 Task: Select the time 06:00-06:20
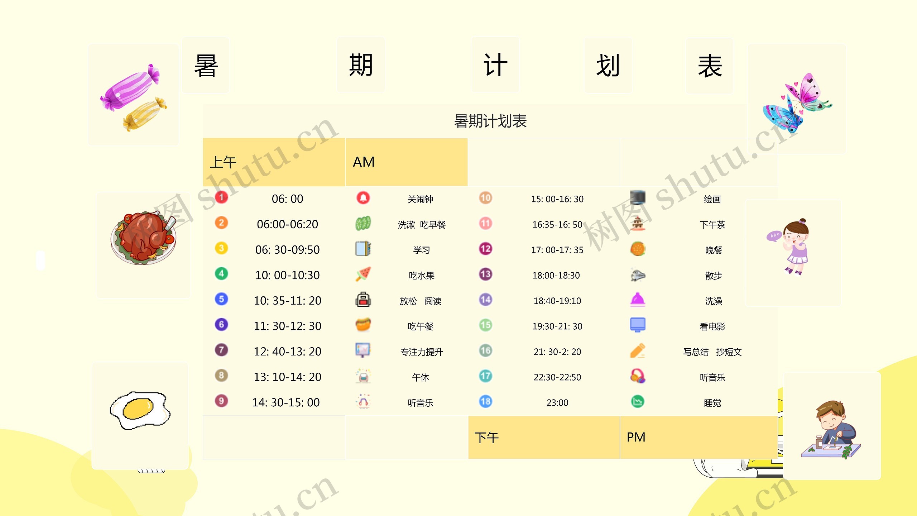(287, 224)
